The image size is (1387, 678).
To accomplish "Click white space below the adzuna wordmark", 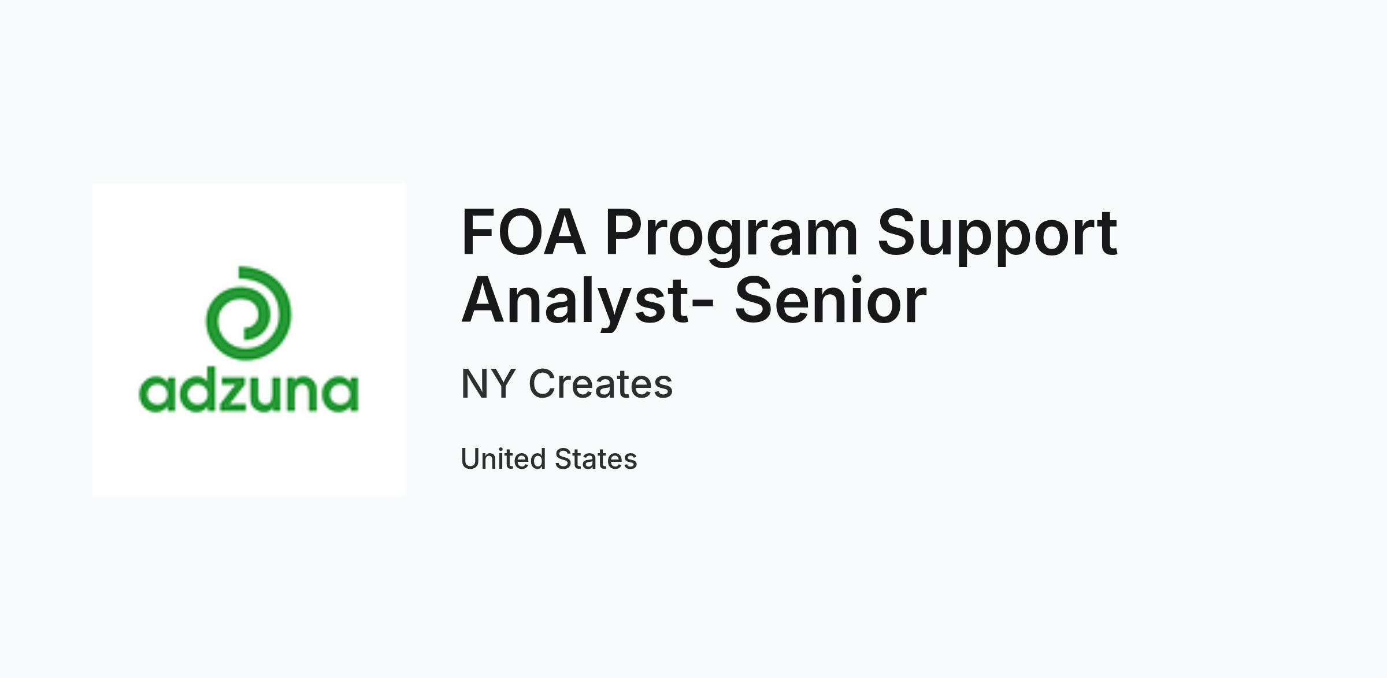I will [249, 454].
